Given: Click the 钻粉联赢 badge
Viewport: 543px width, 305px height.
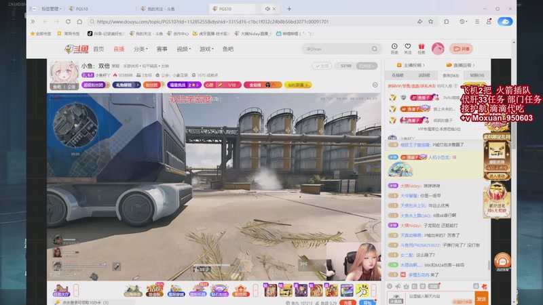Looking at the screenshot, I should pos(298,85).
